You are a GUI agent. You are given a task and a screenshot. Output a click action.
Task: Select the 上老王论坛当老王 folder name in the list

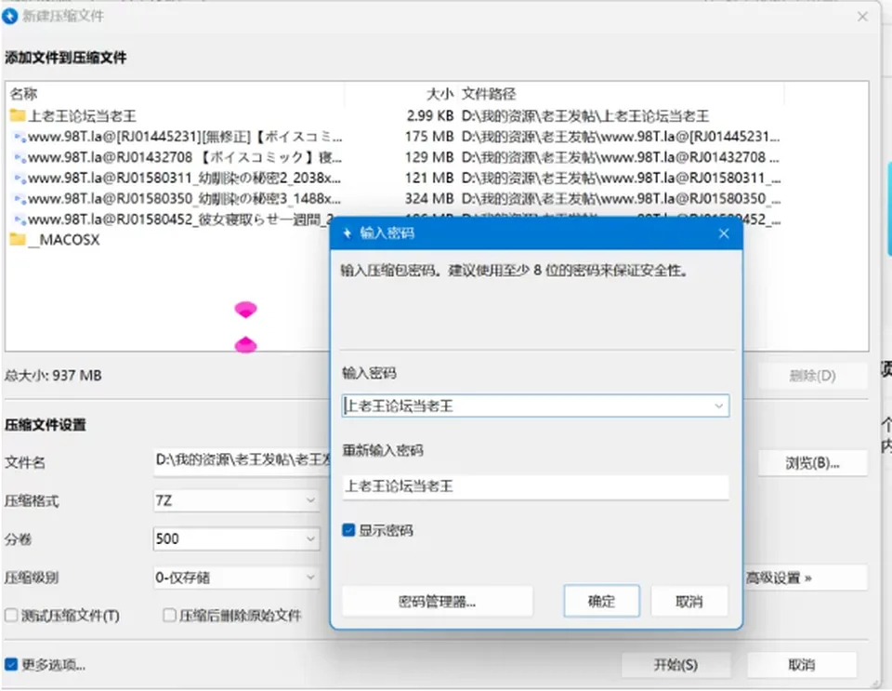(x=83, y=116)
